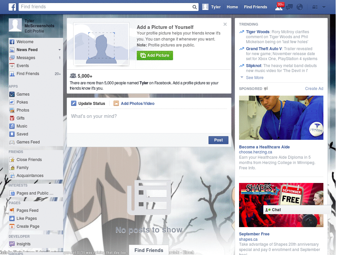Open Tyler profile name link in top bar
Image resolution: width=340 pixels, height=255 pixels.
pos(216,7)
